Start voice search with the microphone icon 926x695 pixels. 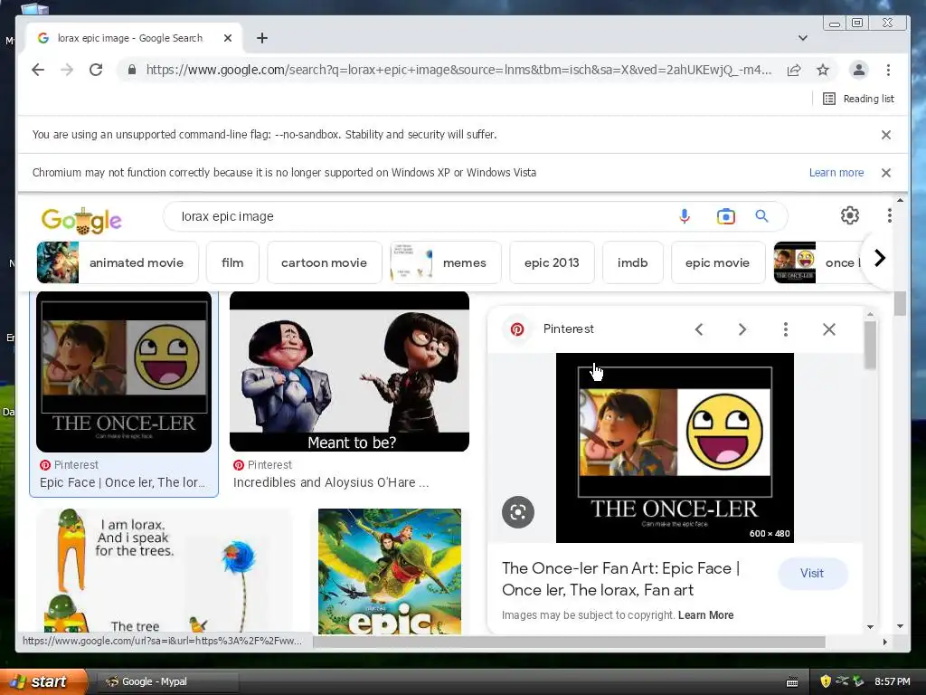tap(685, 216)
